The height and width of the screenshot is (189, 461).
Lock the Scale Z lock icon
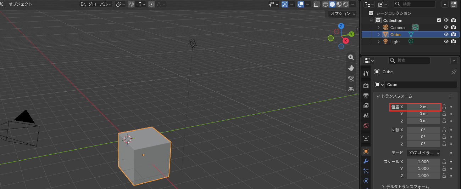tap(444, 176)
